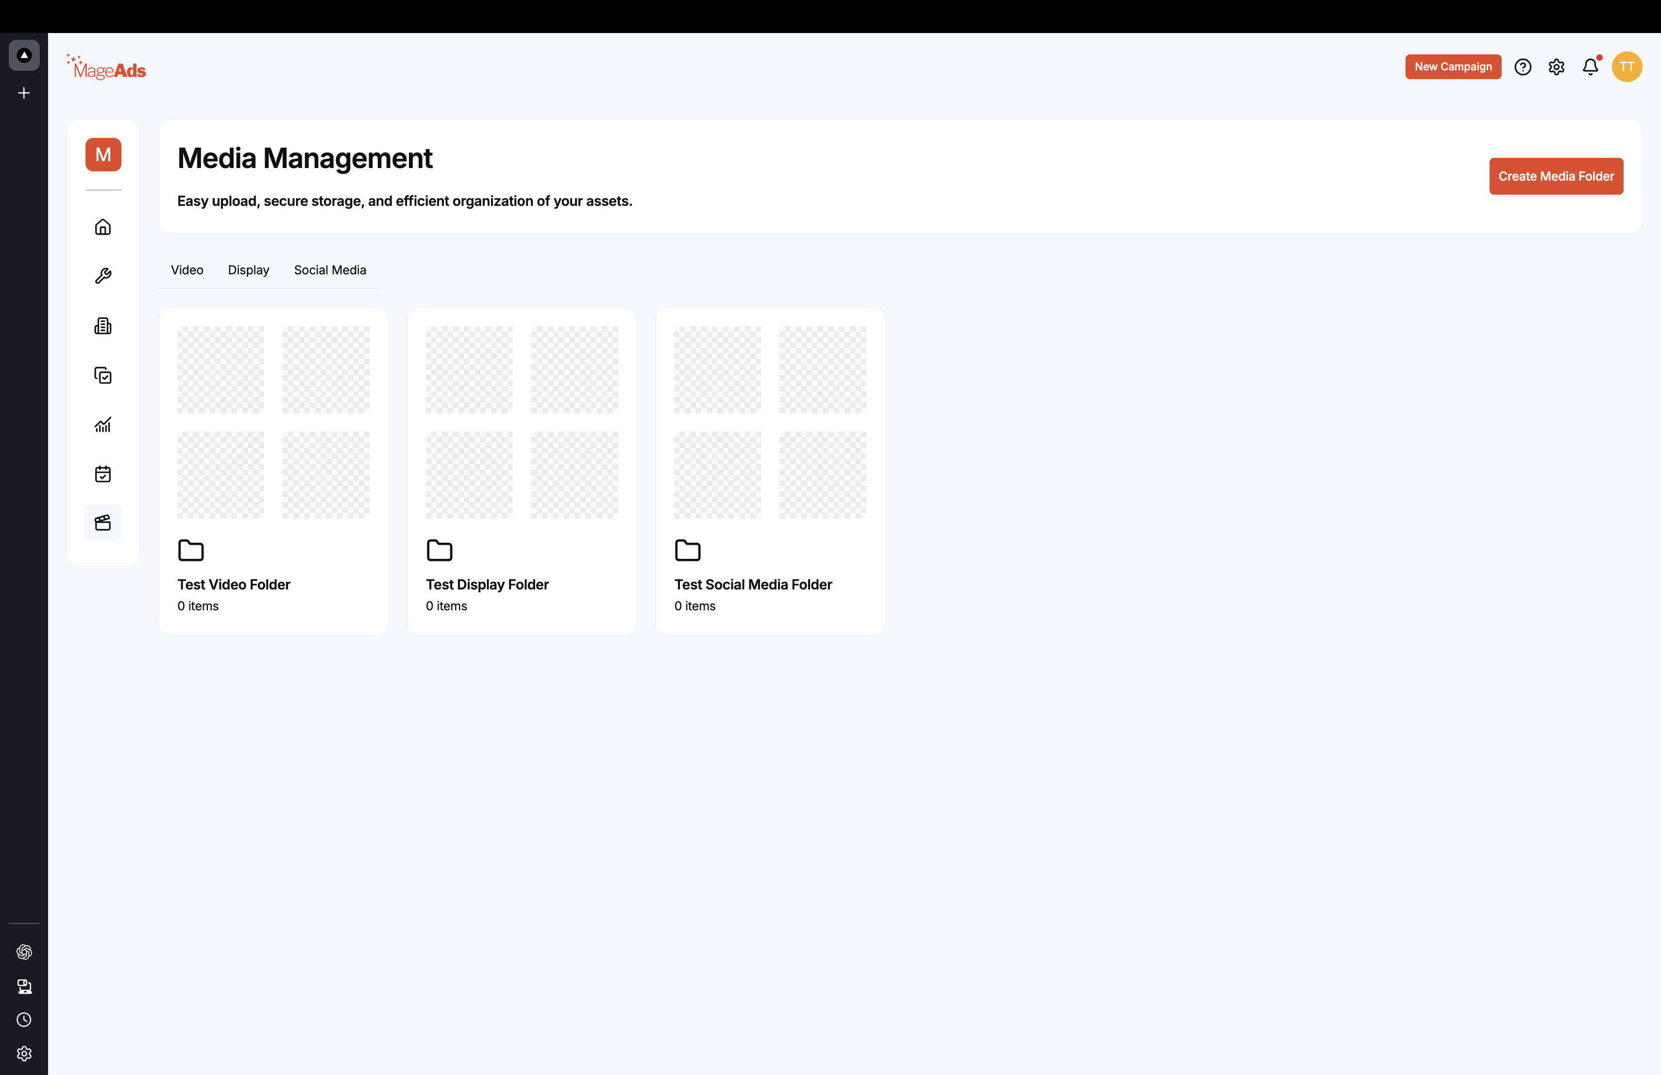
Task: Switch to the Social Media tab
Action: pyautogui.click(x=330, y=270)
